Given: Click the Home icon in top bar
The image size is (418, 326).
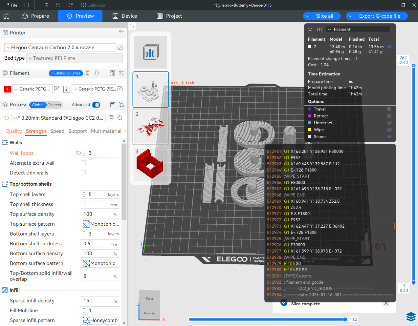Looking at the screenshot, I should (x=7, y=16).
